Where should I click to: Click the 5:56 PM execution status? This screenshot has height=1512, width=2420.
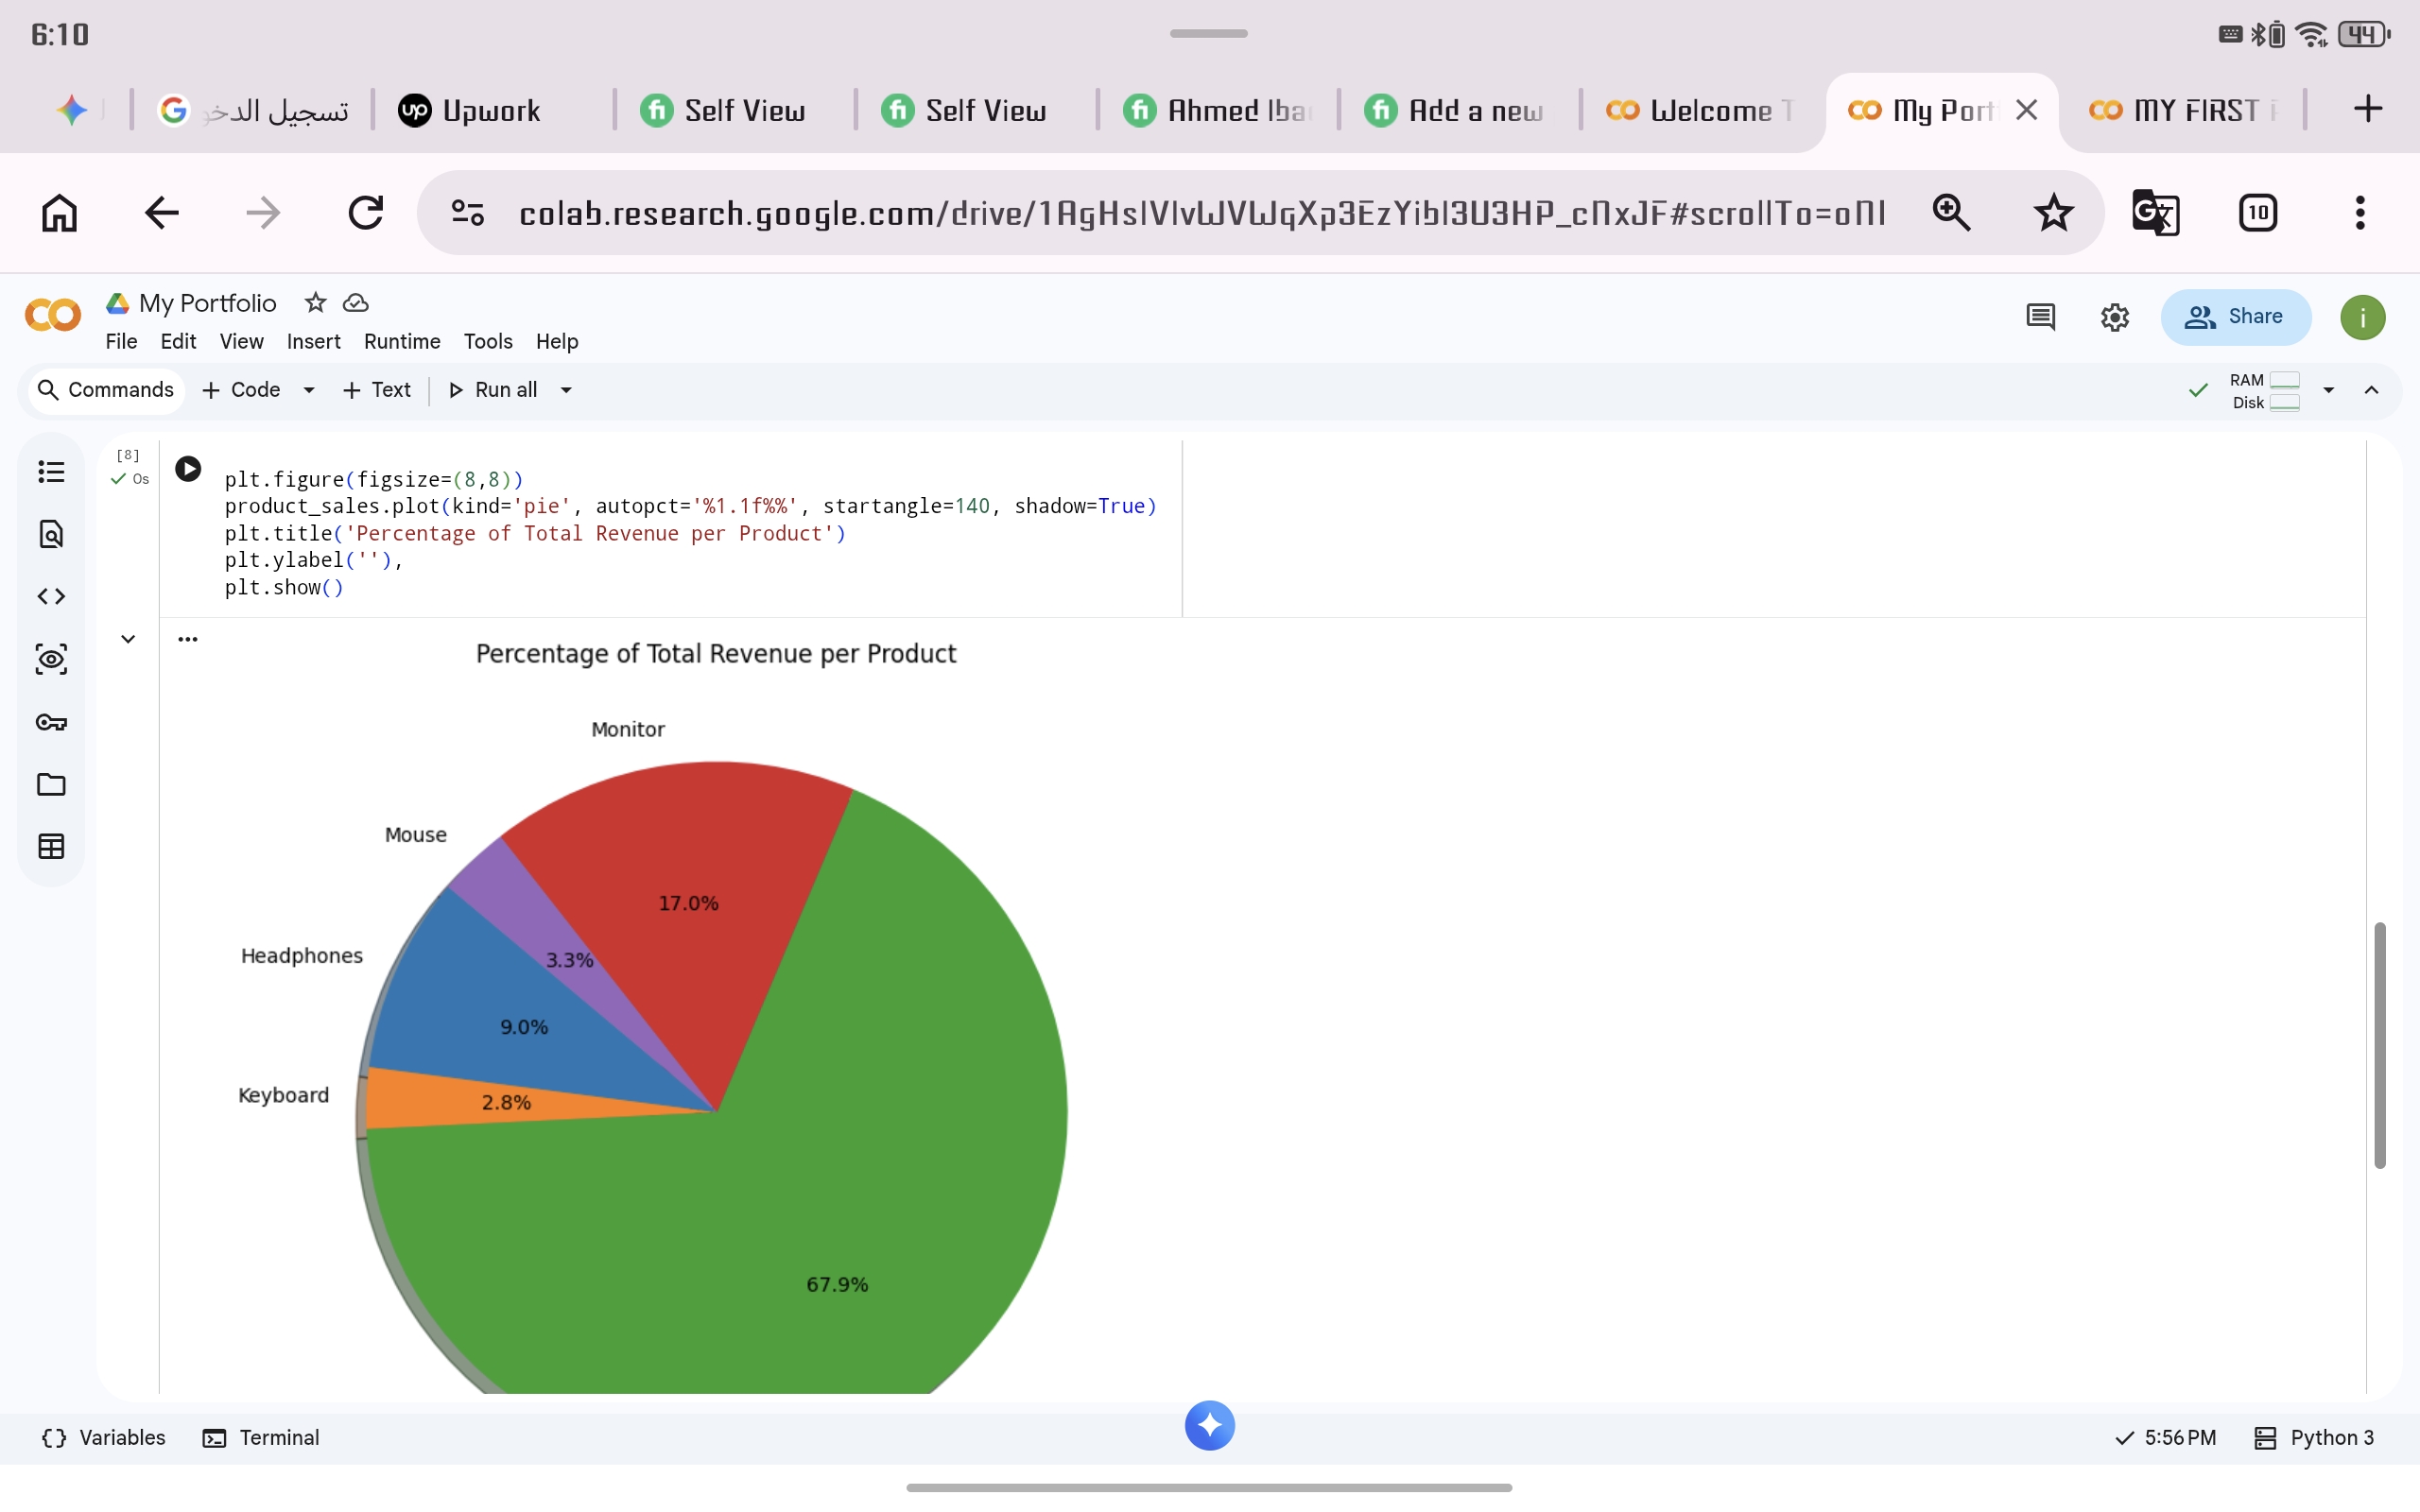click(2166, 1438)
